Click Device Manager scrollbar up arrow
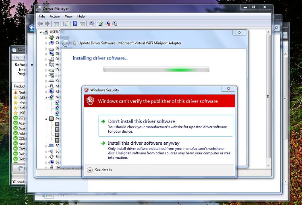302x205 pixels. pos(269,32)
